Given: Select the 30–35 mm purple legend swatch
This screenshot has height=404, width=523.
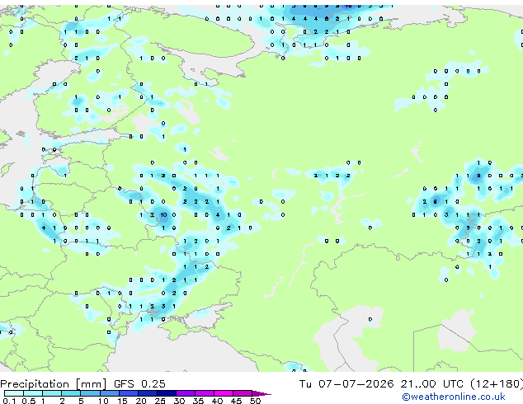Looking at the screenshot, I should [x=186, y=393].
